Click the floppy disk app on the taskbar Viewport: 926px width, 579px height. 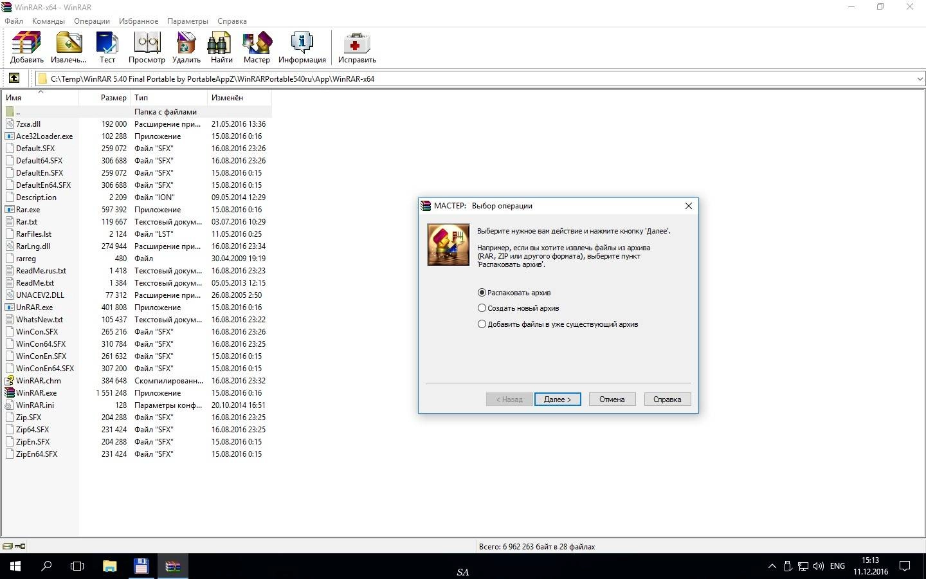tap(141, 566)
